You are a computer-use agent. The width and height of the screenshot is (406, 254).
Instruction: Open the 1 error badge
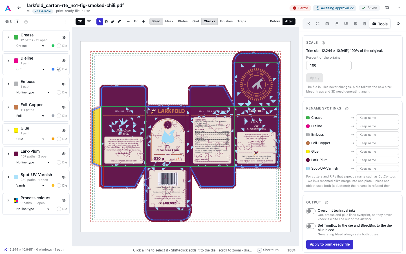coord(300,8)
